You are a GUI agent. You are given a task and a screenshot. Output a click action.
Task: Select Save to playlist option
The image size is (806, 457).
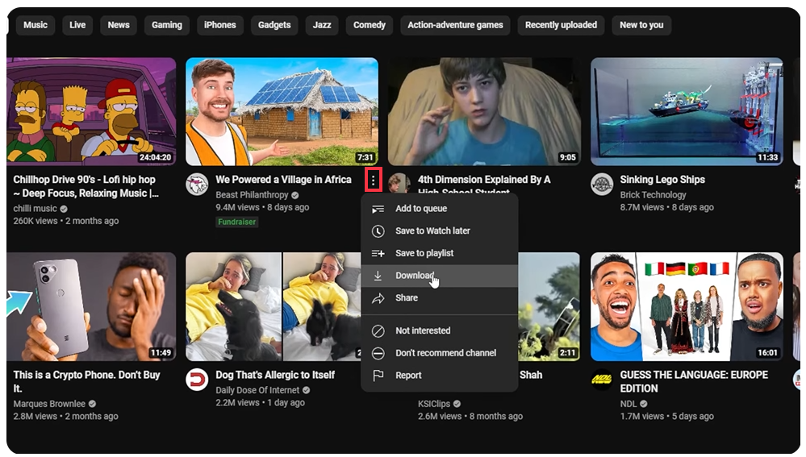click(x=440, y=253)
